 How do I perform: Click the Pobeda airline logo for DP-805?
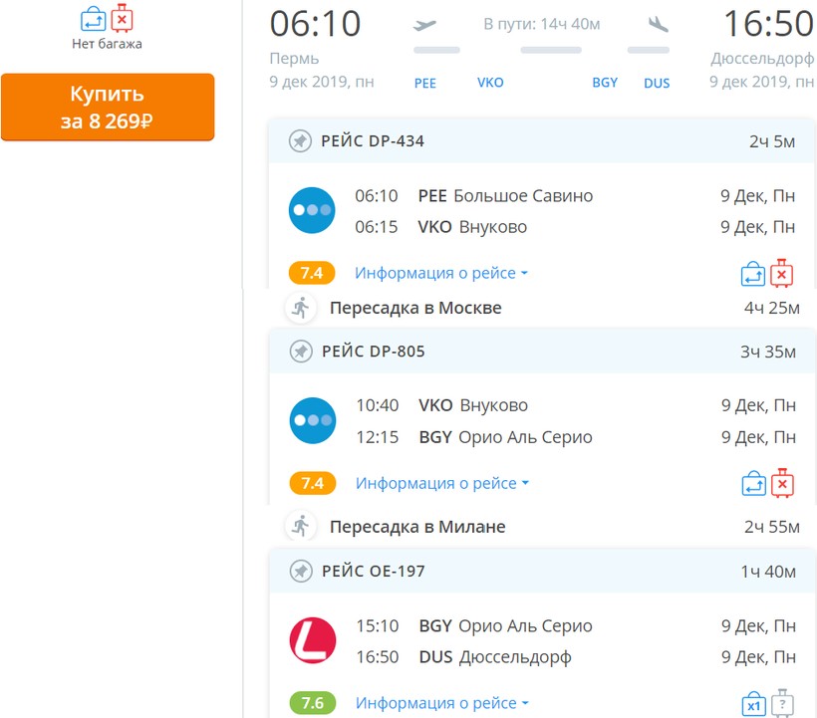312,420
